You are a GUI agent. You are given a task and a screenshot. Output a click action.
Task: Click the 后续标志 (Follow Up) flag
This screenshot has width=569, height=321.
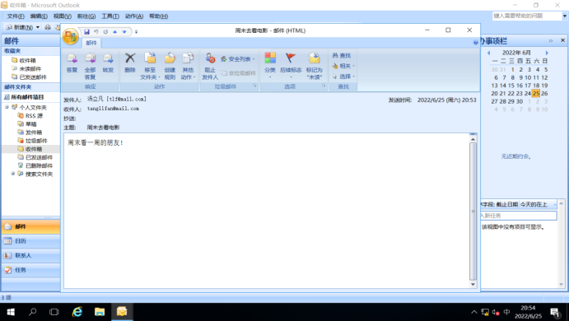(x=291, y=65)
